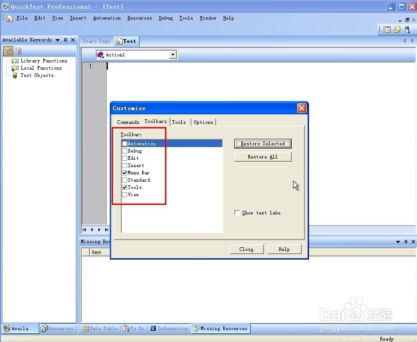
Task: Pin the Missing Resources pane
Action: click(406, 241)
